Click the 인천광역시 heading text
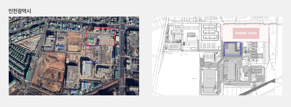 click(x=20, y=11)
